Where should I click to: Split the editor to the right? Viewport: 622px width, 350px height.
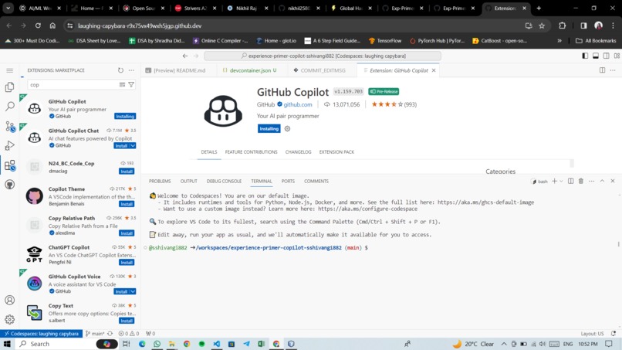point(602,70)
